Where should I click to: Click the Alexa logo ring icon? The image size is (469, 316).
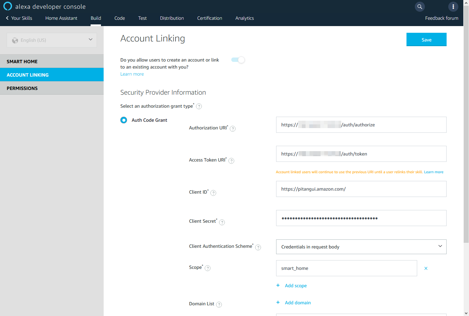tap(8, 6)
